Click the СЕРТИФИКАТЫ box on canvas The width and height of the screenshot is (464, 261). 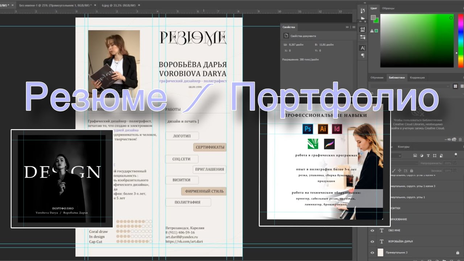click(x=210, y=147)
